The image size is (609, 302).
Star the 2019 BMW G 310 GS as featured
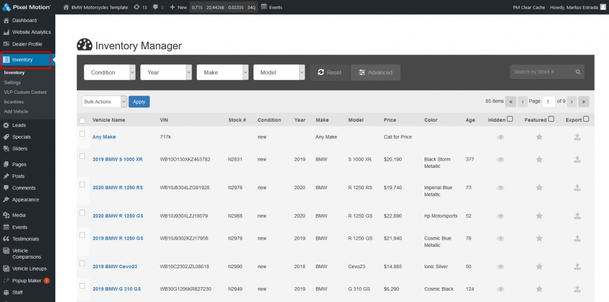(x=539, y=289)
